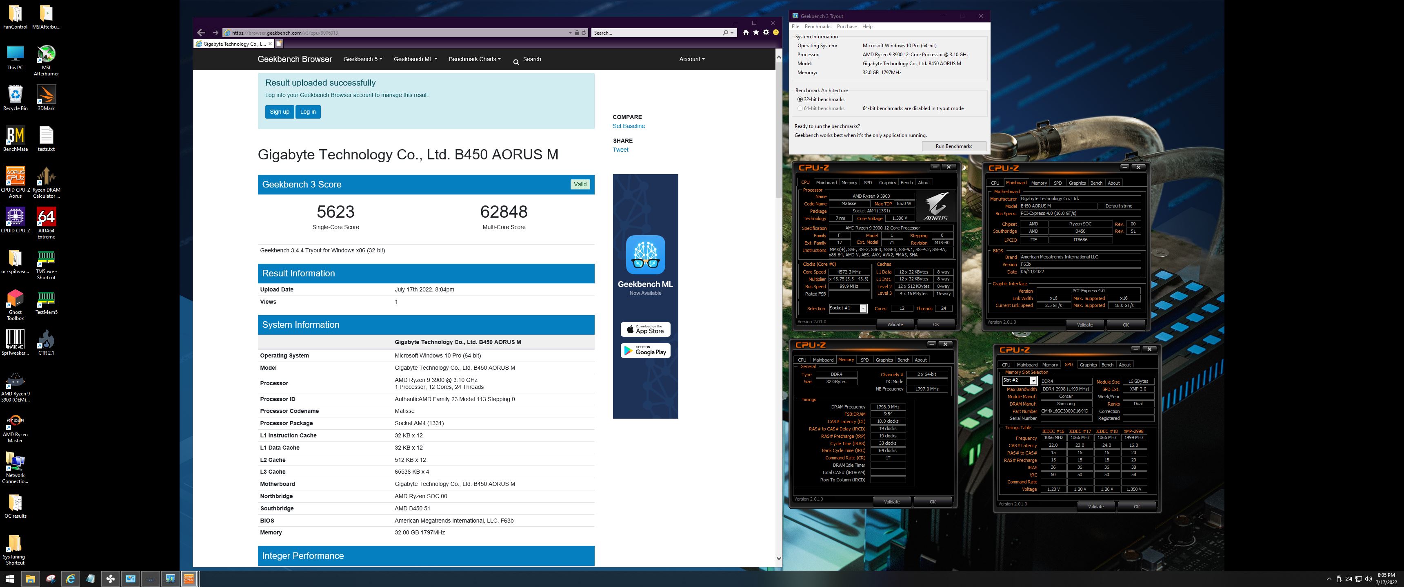Viewport: 1404px width, 587px height.
Task: Show hidden system tray icons
Action: [1329, 579]
